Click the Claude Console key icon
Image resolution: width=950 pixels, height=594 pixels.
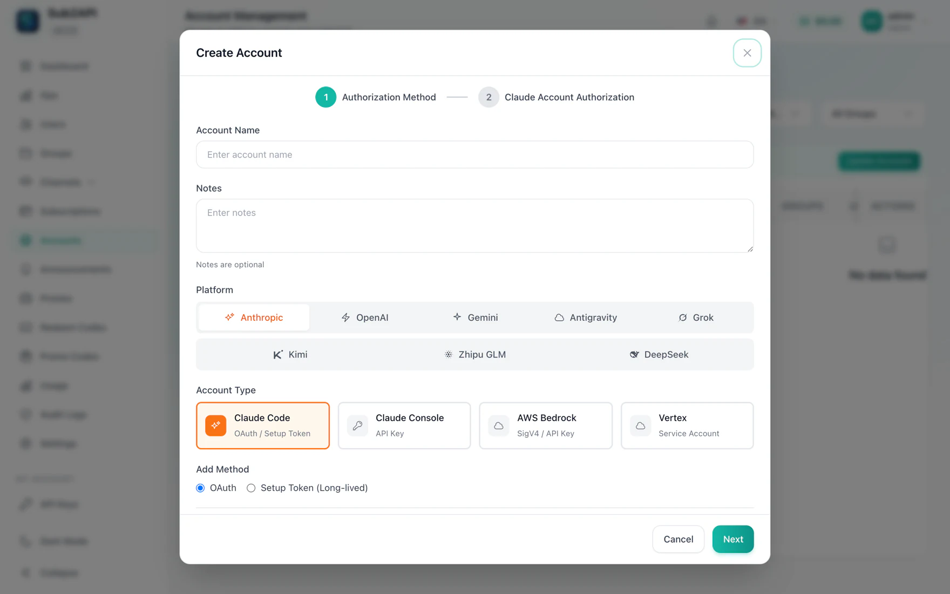pyautogui.click(x=357, y=426)
